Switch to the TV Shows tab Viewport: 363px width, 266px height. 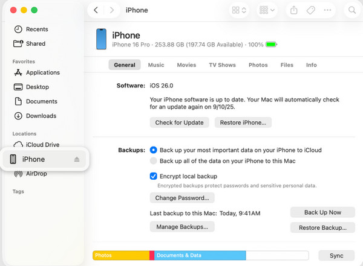coord(222,65)
